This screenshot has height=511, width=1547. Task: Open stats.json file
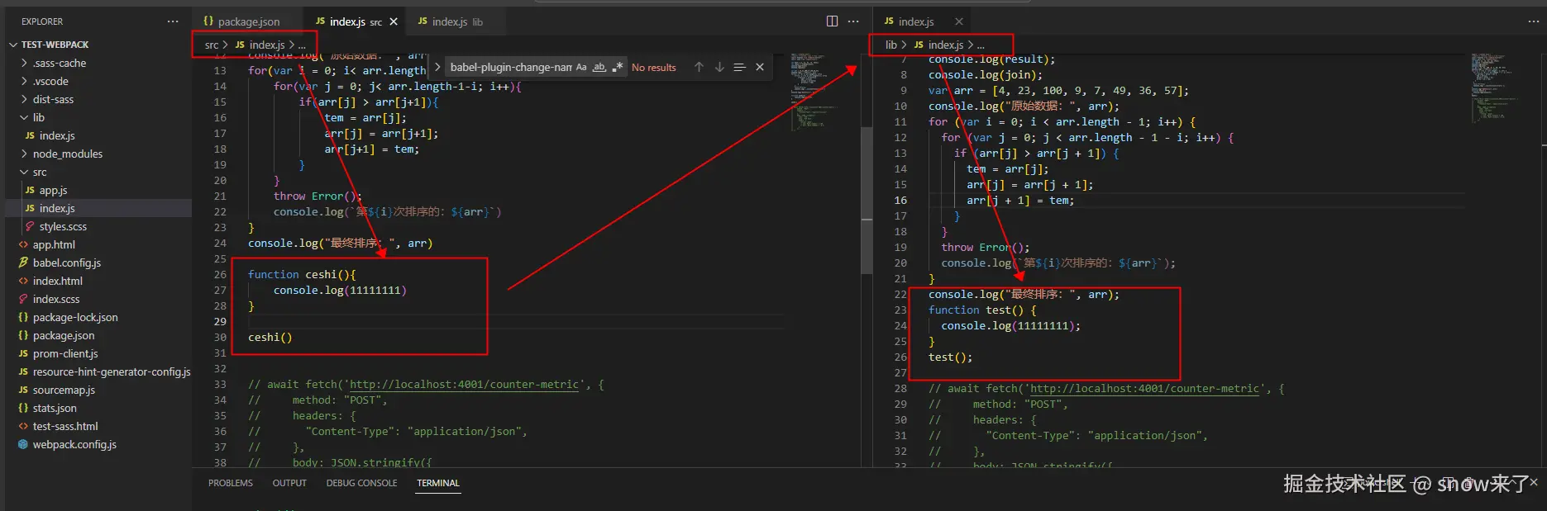pyautogui.click(x=55, y=408)
